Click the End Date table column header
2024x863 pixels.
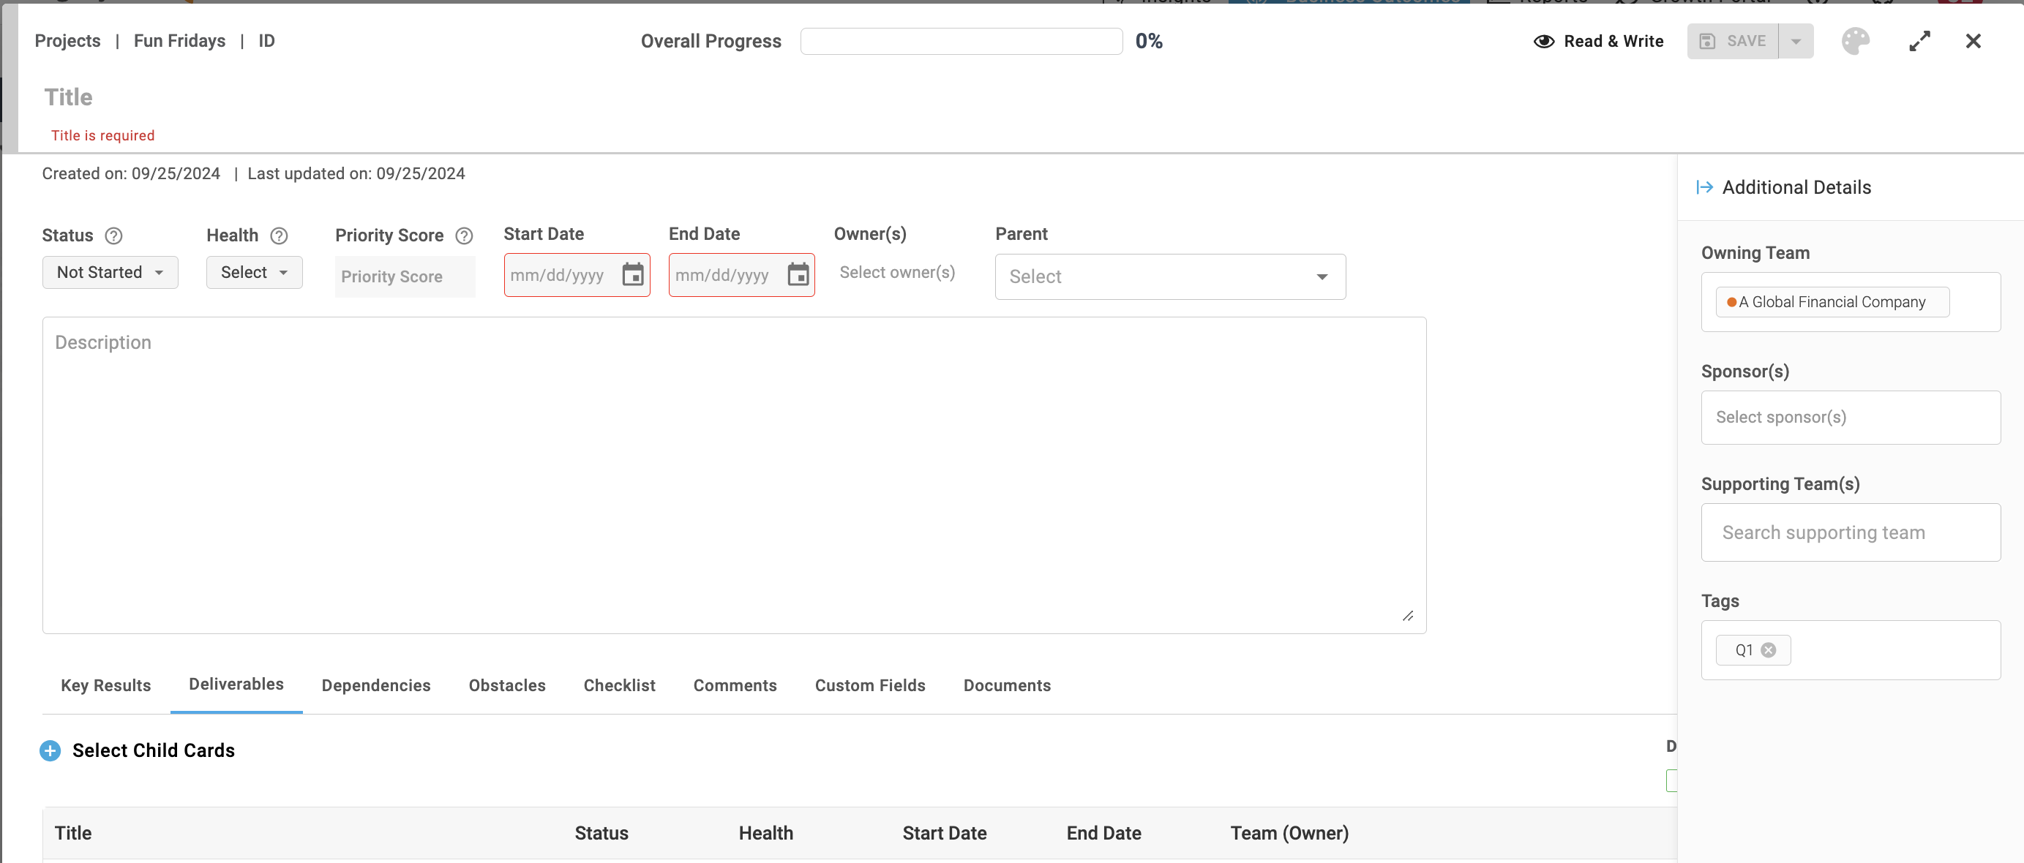tap(1103, 832)
